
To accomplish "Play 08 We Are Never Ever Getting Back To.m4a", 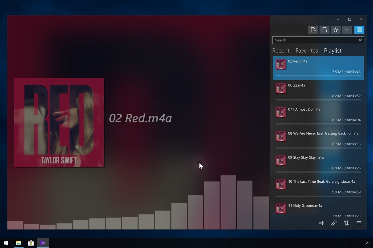I will pyautogui.click(x=318, y=140).
